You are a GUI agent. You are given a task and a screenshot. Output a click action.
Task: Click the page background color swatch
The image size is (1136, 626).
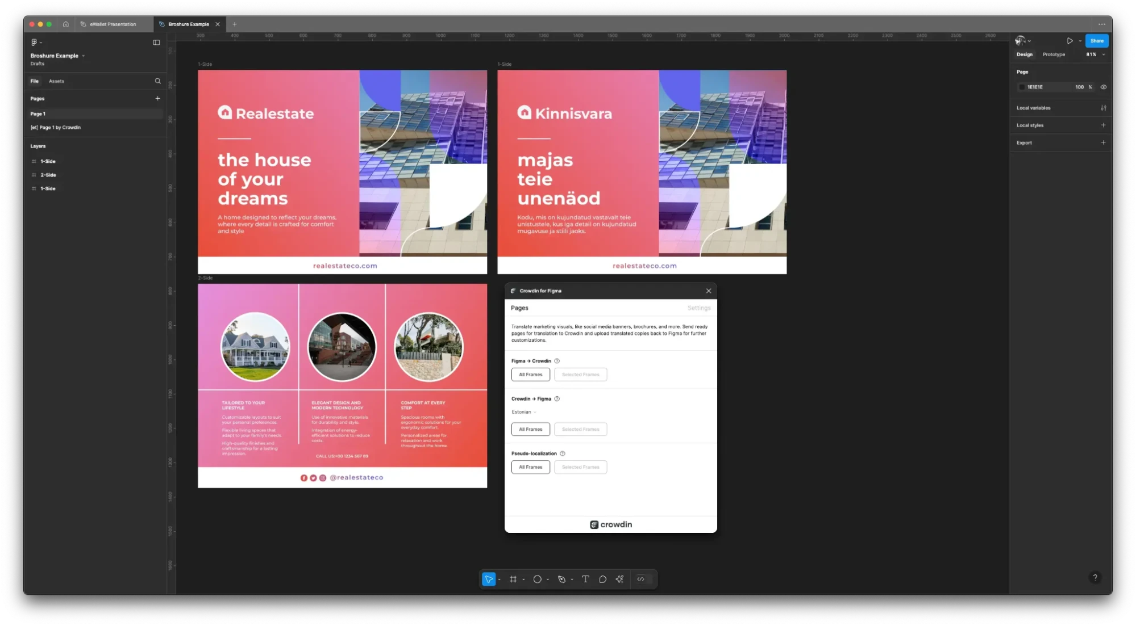pos(1022,87)
